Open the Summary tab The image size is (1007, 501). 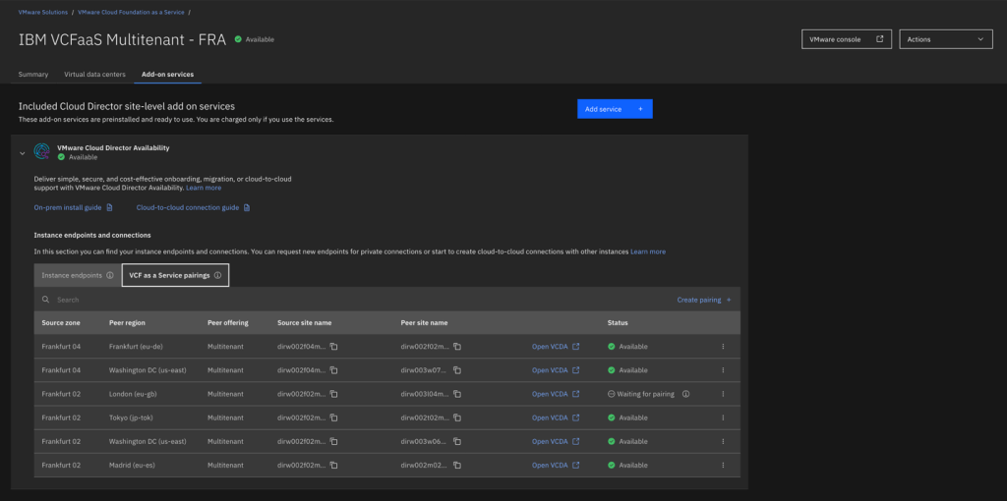33,75
